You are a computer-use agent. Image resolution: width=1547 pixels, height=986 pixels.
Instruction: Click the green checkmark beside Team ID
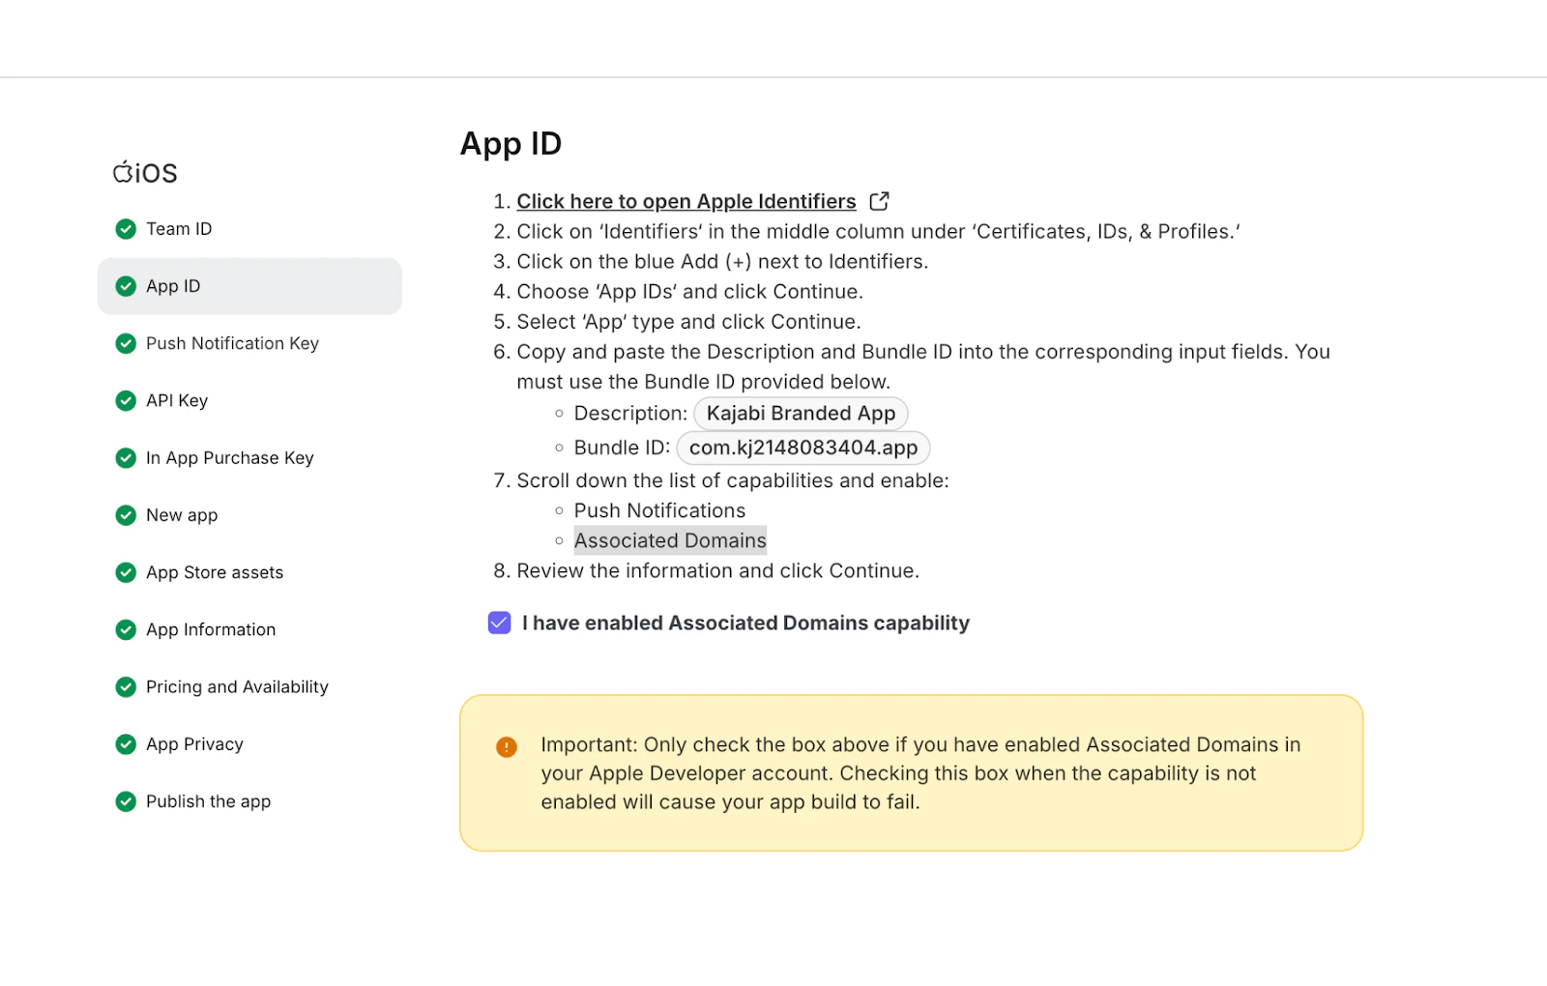click(x=126, y=229)
